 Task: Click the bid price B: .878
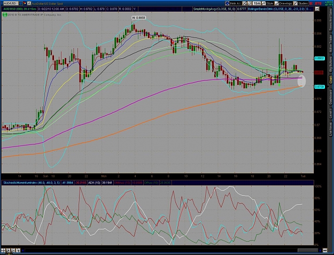[315, 3]
